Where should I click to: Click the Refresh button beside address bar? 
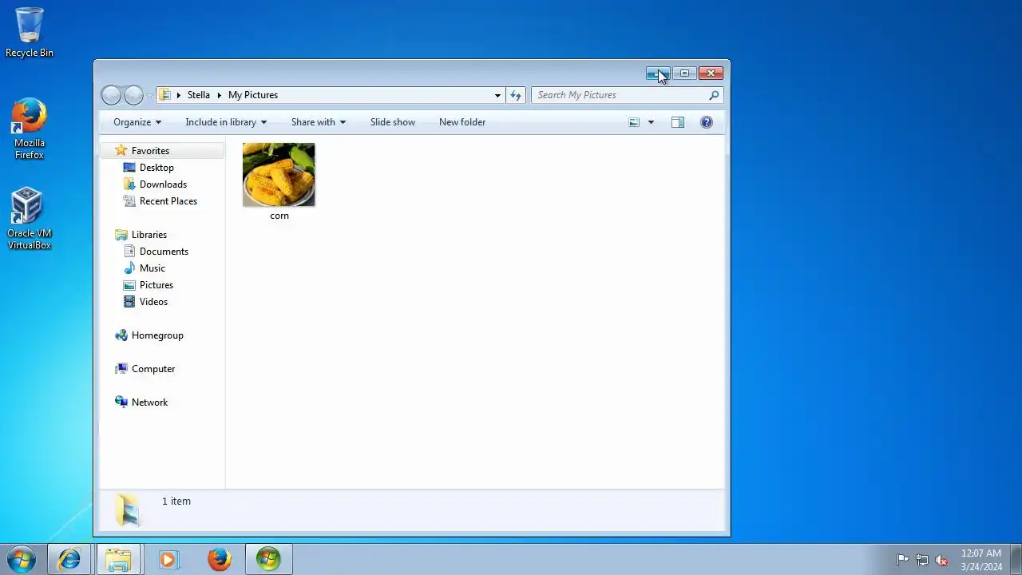[516, 95]
